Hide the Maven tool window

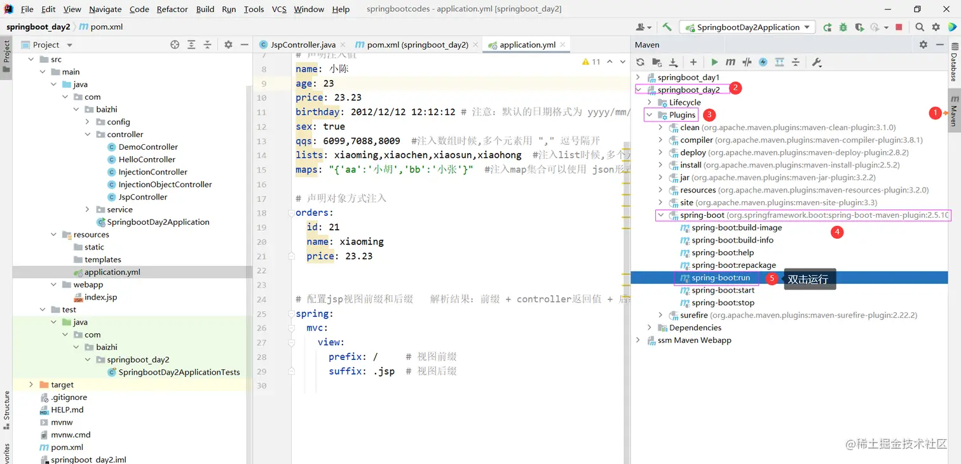(940, 44)
